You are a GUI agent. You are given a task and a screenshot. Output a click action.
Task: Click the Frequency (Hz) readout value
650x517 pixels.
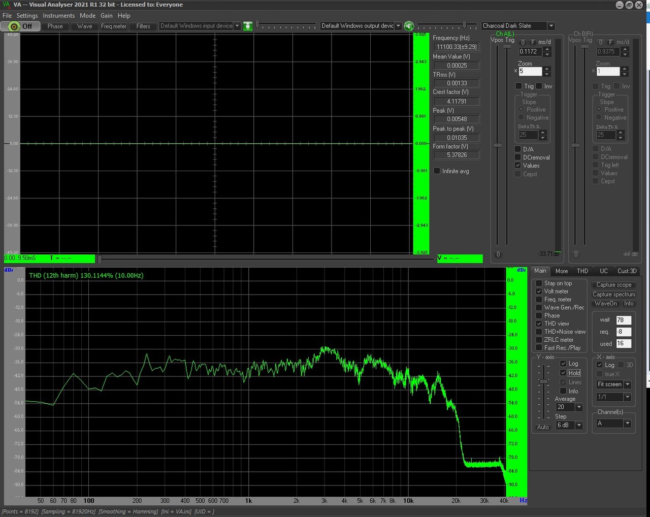click(x=457, y=47)
